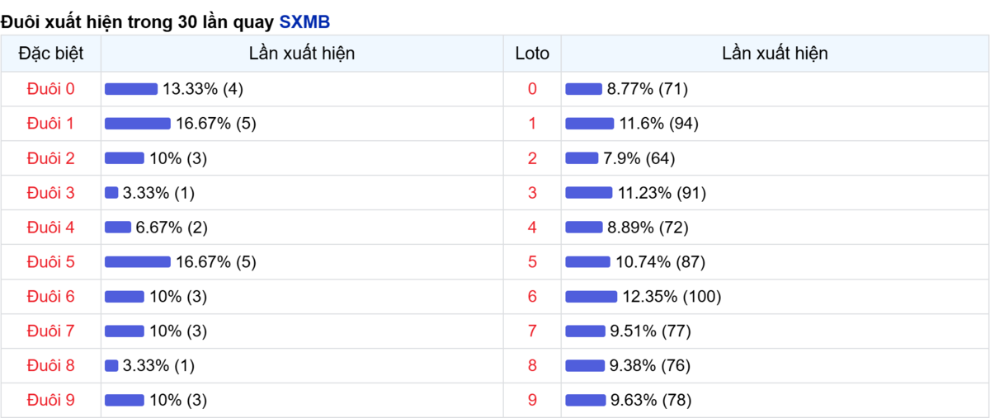
Task: Click the Đuôi 0 13.33% progress bar
Action: tap(130, 89)
